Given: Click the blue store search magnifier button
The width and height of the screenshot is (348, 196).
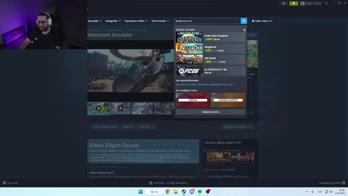Looking at the screenshot, I should click(x=244, y=21).
